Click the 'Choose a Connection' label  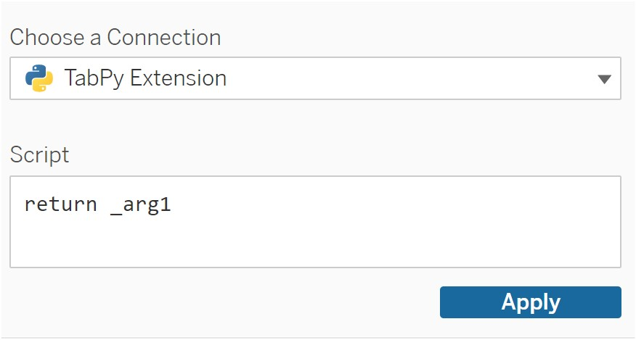pos(115,37)
